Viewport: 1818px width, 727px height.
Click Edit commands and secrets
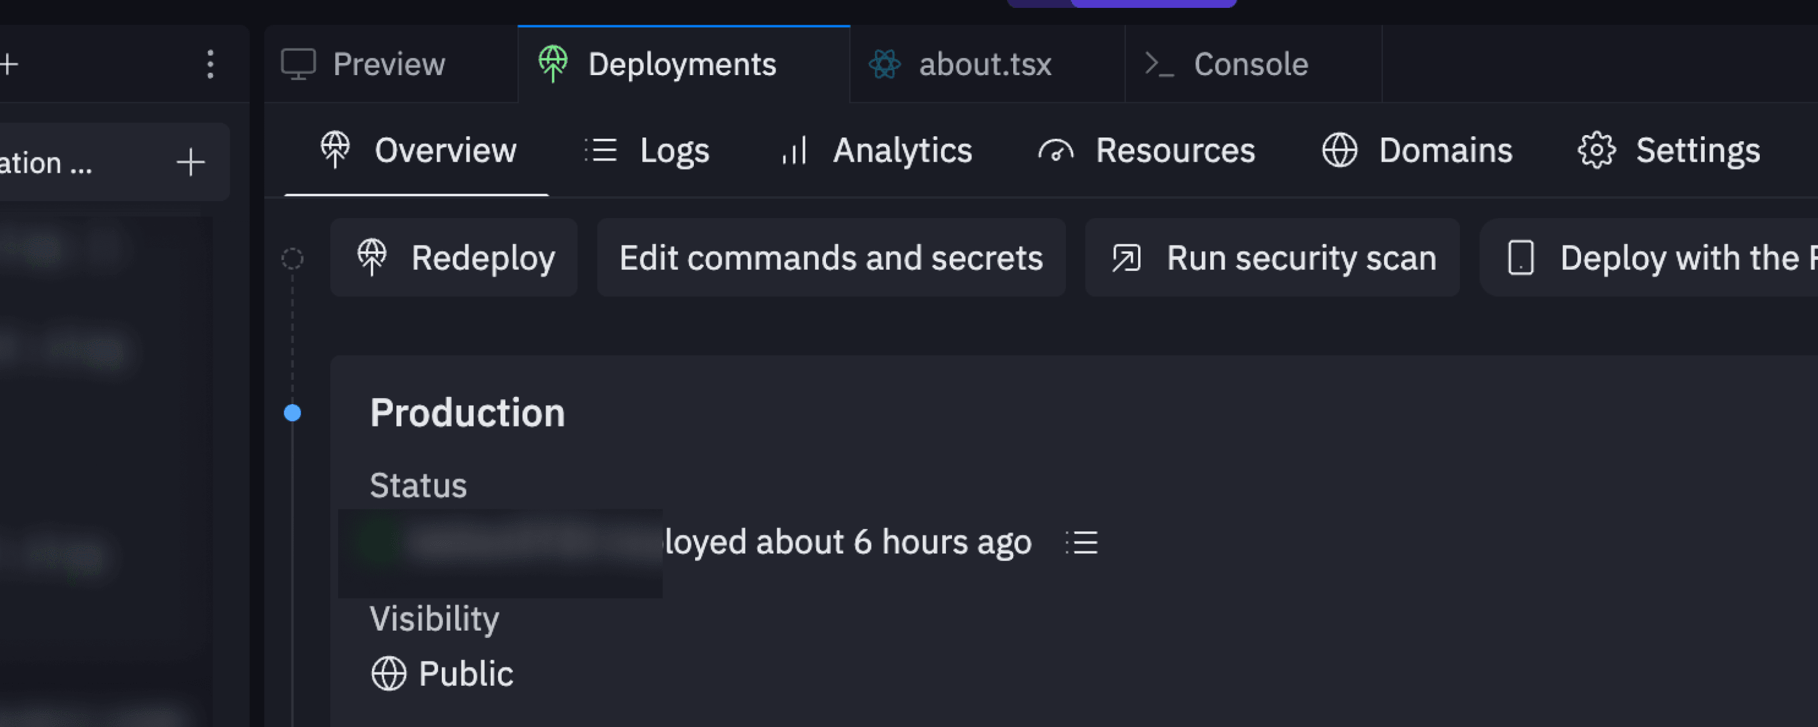coord(831,257)
